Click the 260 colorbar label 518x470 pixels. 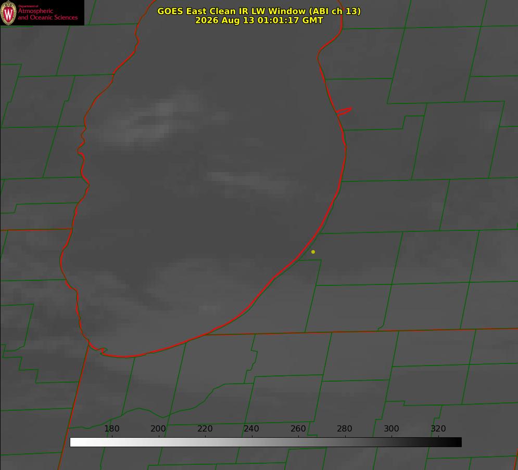tap(298, 428)
